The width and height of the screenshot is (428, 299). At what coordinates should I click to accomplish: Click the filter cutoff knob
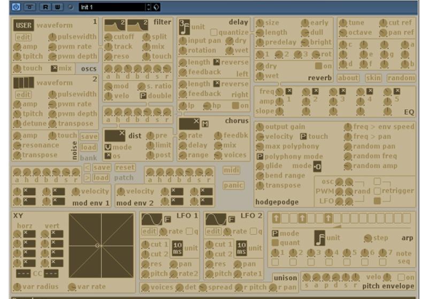point(108,37)
